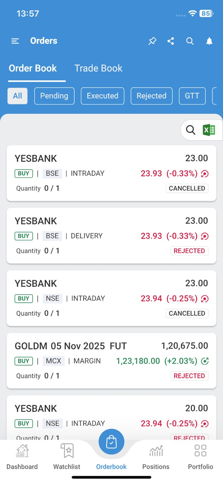The image size is (223, 483).
Task: Open Watchlist from bottom navigation
Action: click(67, 457)
